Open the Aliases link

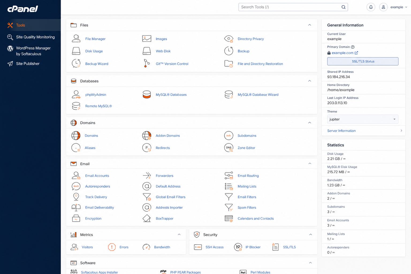click(90, 148)
